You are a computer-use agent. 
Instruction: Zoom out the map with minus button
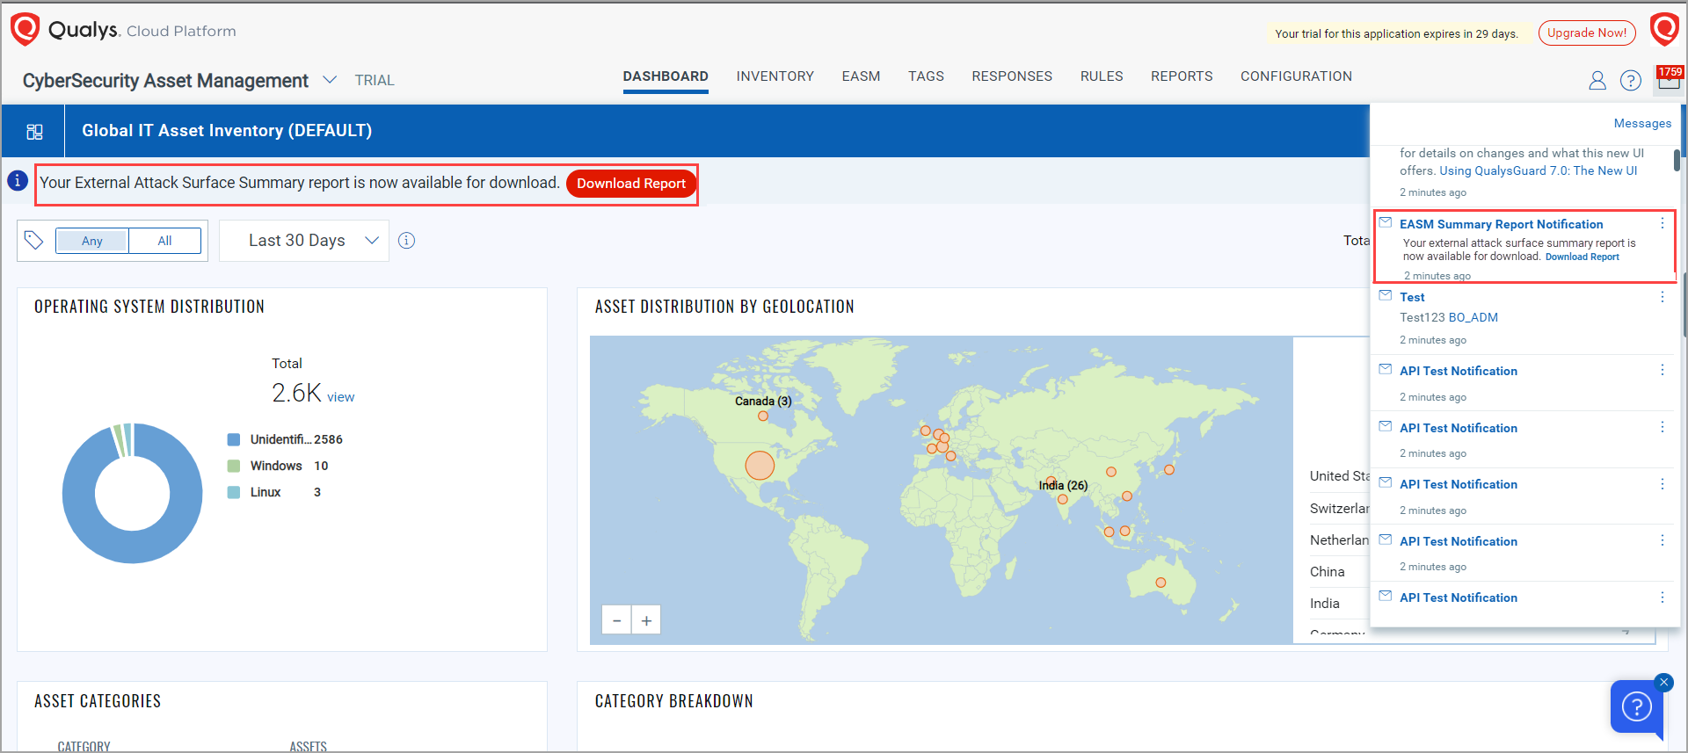click(x=616, y=620)
